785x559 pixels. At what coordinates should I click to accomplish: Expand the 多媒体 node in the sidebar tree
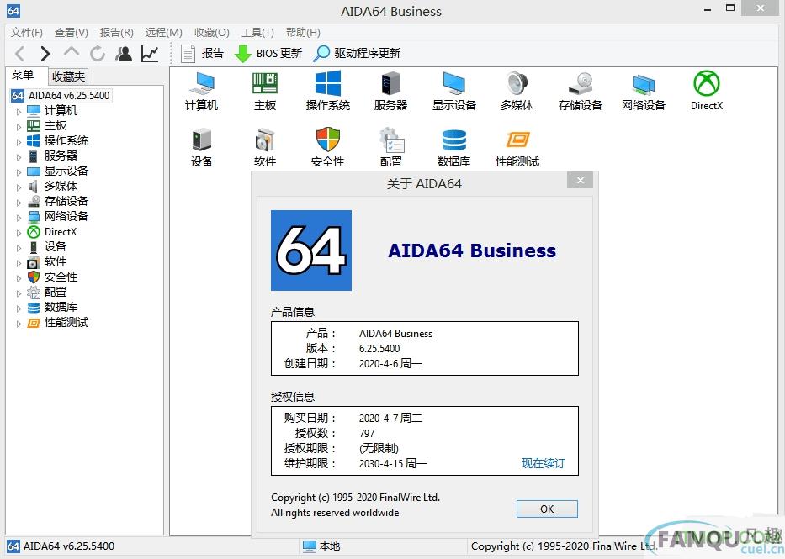19,187
